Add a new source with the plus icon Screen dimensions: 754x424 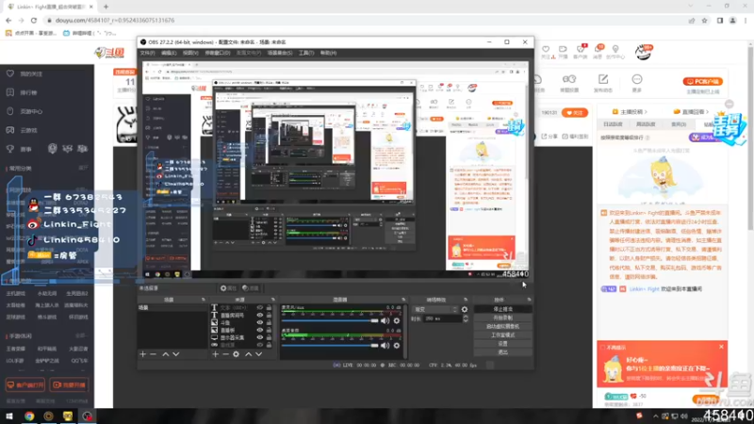tap(215, 354)
